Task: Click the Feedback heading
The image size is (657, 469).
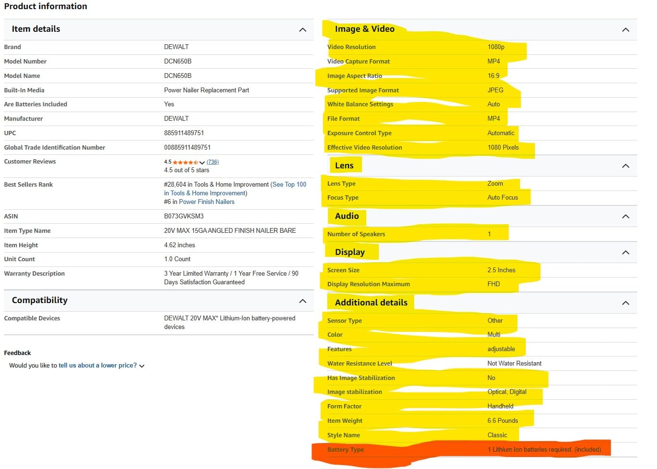Action: tap(17, 353)
